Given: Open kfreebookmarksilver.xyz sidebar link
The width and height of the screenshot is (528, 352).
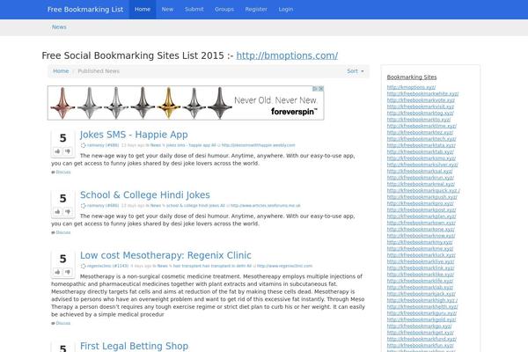Looking at the screenshot, I should 422,165.
